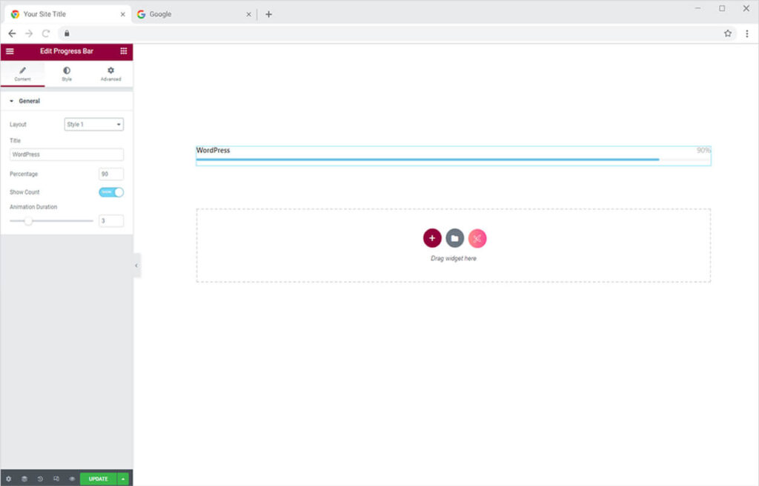
Task: Toggle the Show Count switch
Action: (x=111, y=192)
